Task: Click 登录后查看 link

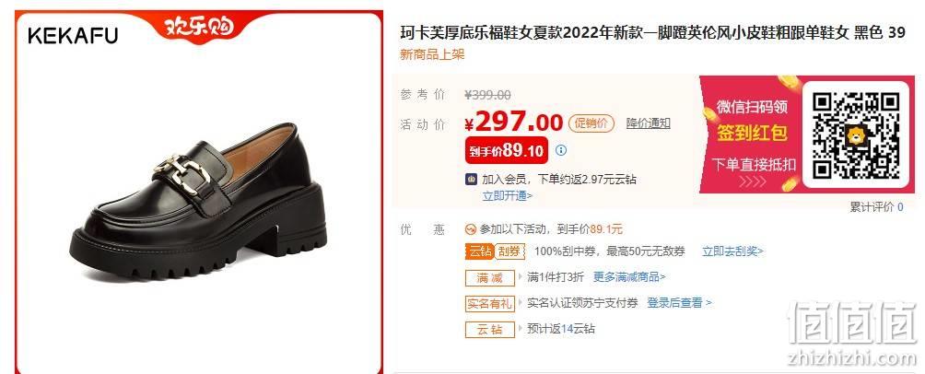Action: point(680,303)
